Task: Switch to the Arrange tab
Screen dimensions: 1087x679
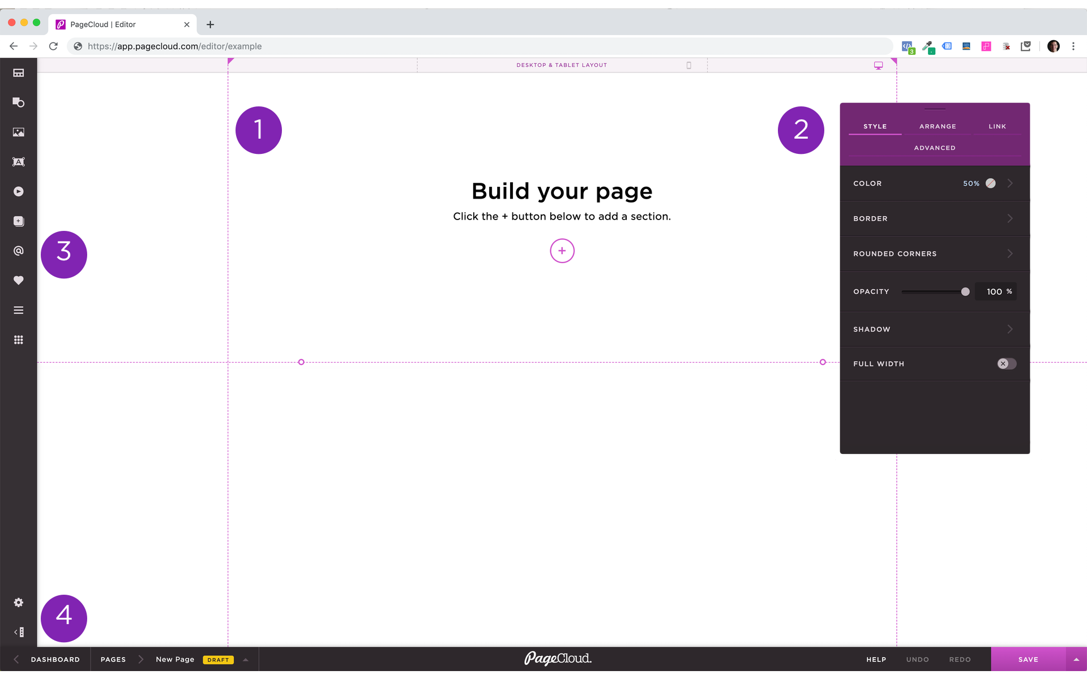Action: (x=938, y=127)
